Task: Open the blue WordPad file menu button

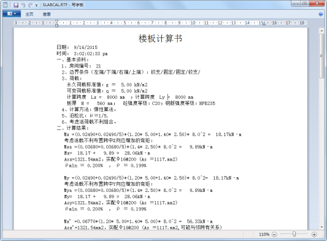Action: coord(12,13)
